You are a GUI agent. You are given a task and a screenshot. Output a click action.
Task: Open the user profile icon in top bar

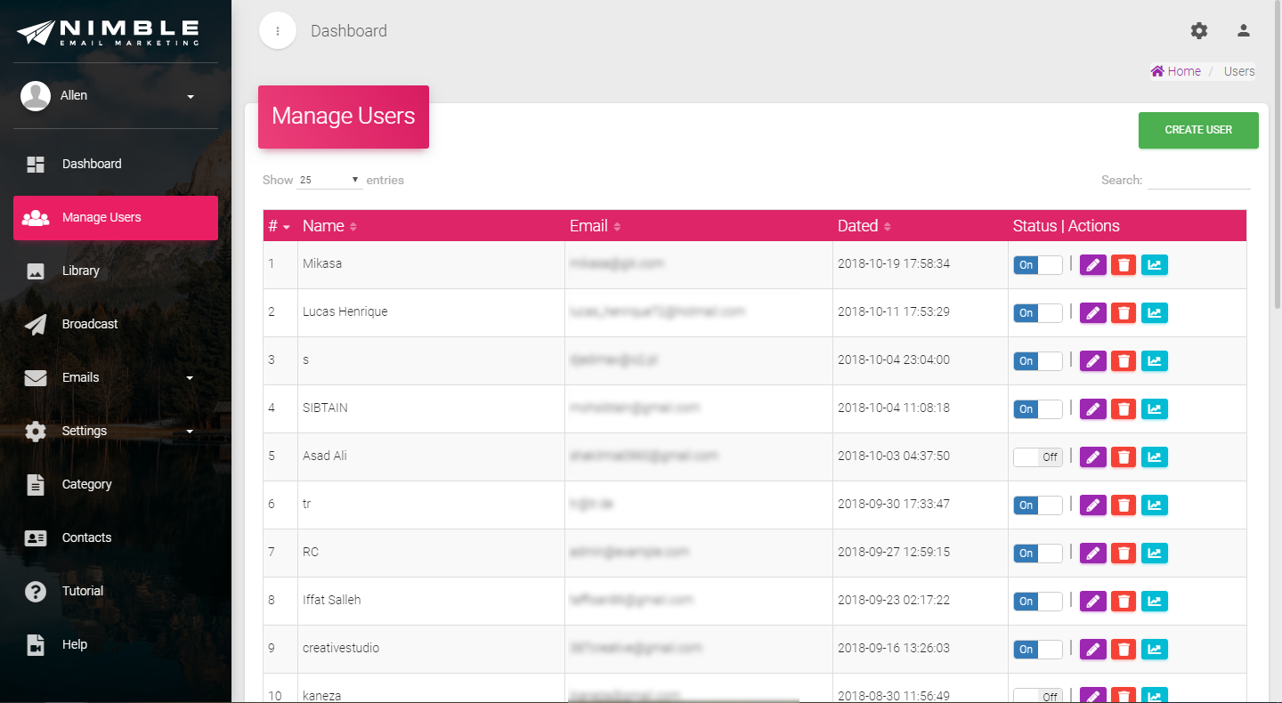click(1244, 31)
